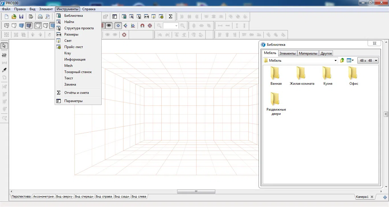
Task: Click the blue floppy disk Save icon
Action: [21, 16]
